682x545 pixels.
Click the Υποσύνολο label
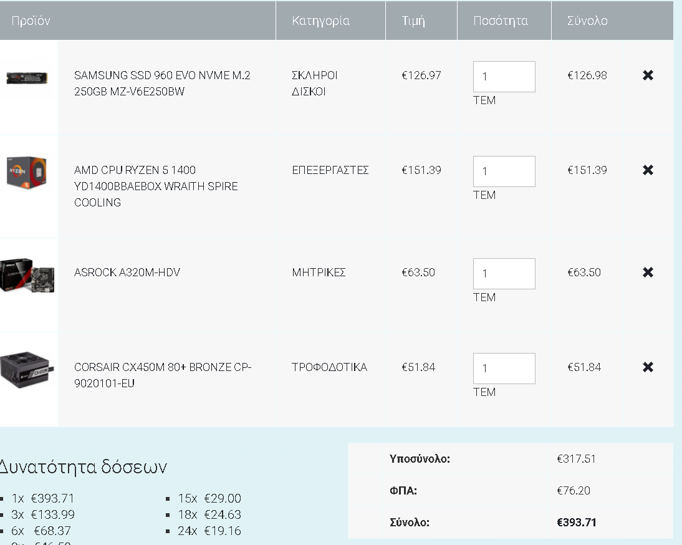click(x=420, y=459)
